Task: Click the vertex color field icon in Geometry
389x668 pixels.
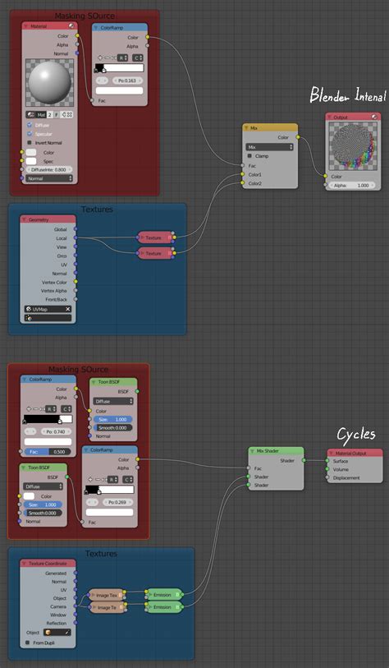Action: pyautogui.click(x=29, y=318)
